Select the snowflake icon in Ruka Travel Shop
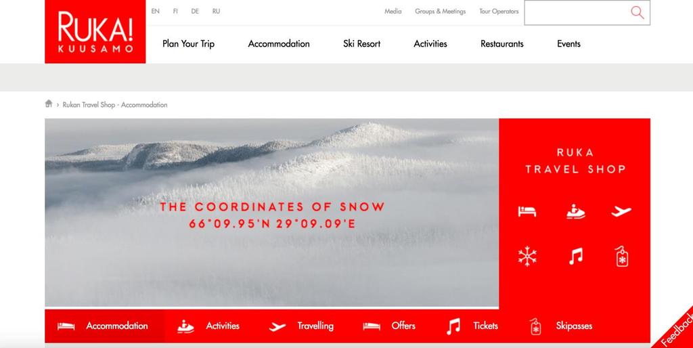This screenshot has height=348, width=693. (527, 257)
